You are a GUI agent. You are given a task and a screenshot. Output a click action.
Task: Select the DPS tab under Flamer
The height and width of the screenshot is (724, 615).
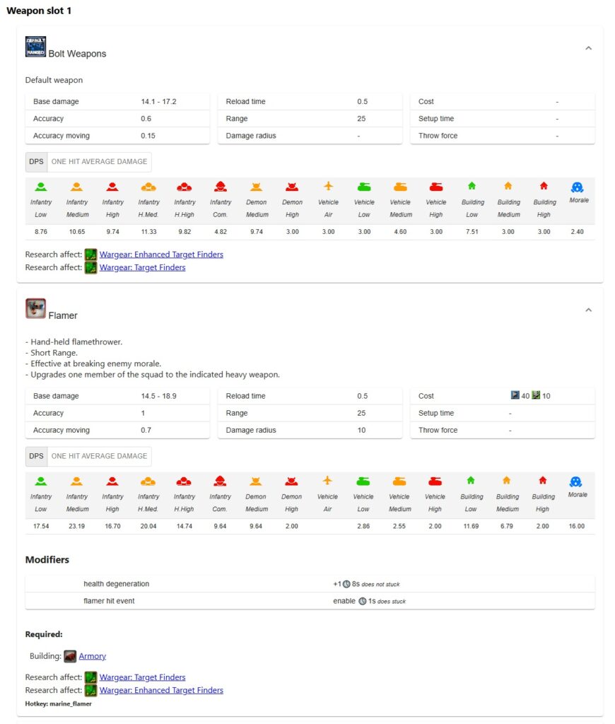(x=36, y=457)
